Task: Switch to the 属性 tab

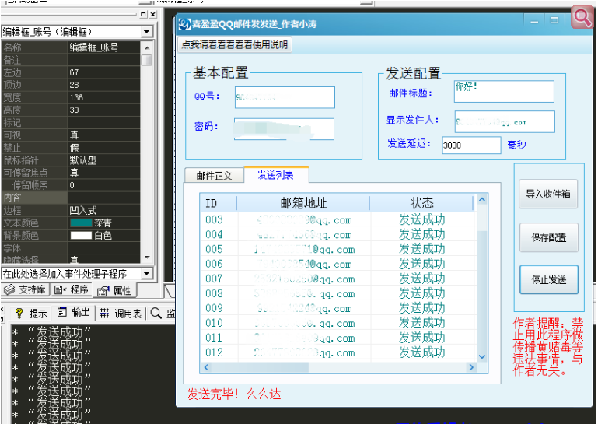Action: point(114,291)
